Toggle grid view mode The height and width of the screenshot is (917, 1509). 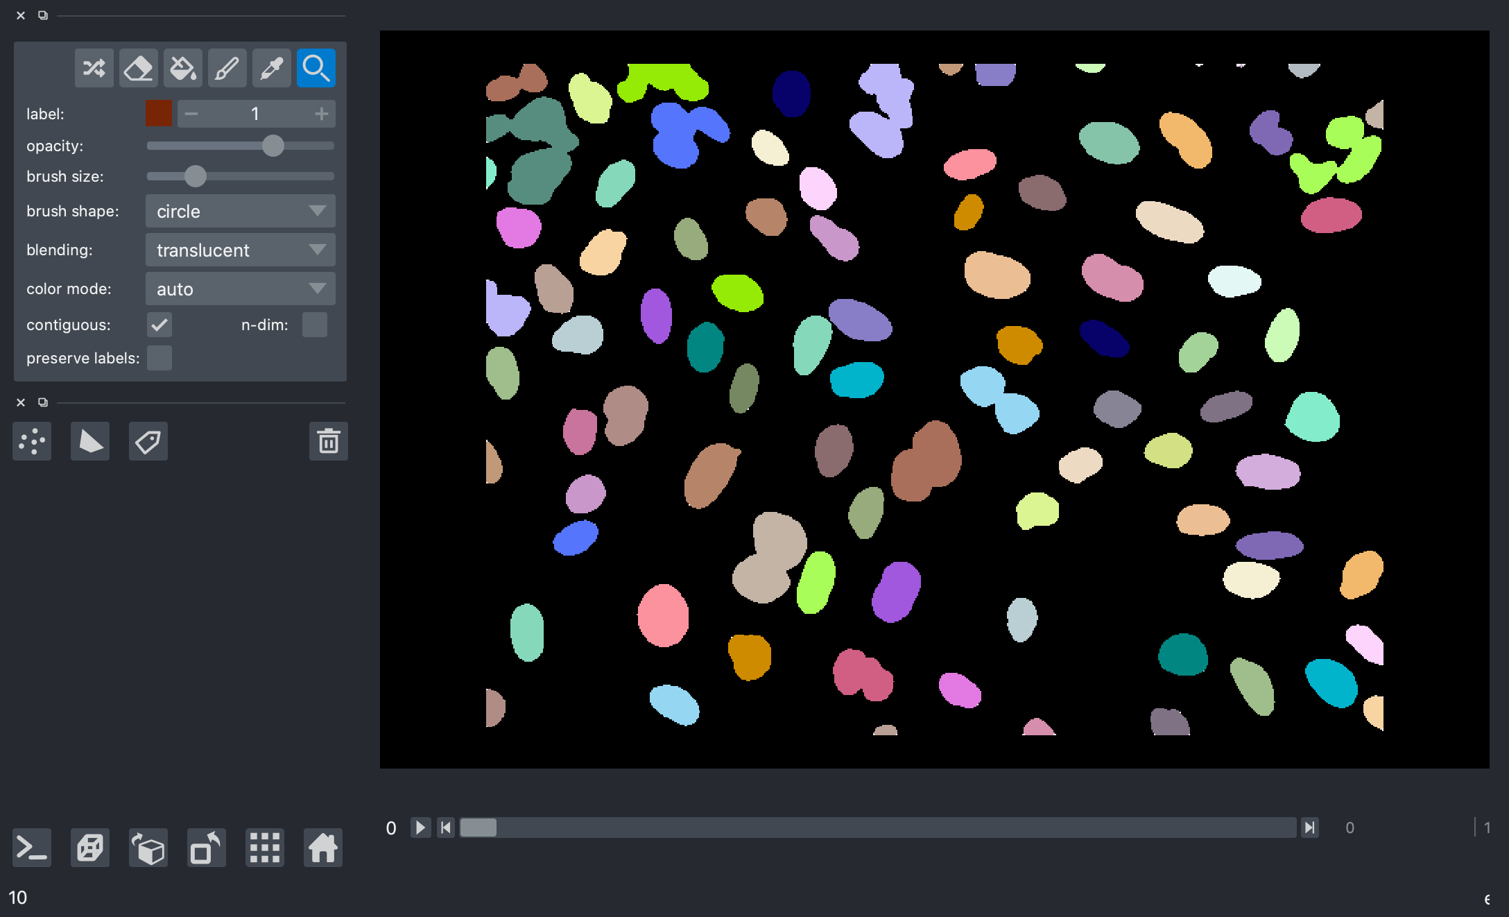[x=264, y=848]
